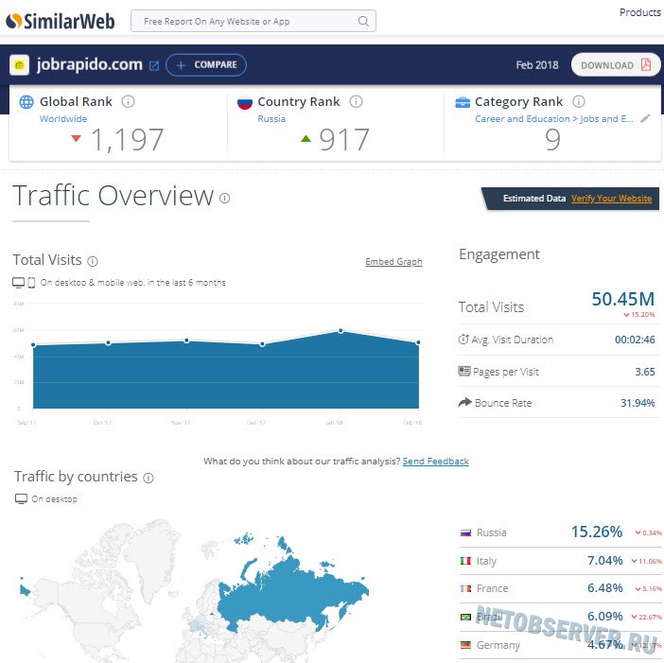Click the Italy row in country list
This screenshot has width=664, height=663.
[561, 561]
